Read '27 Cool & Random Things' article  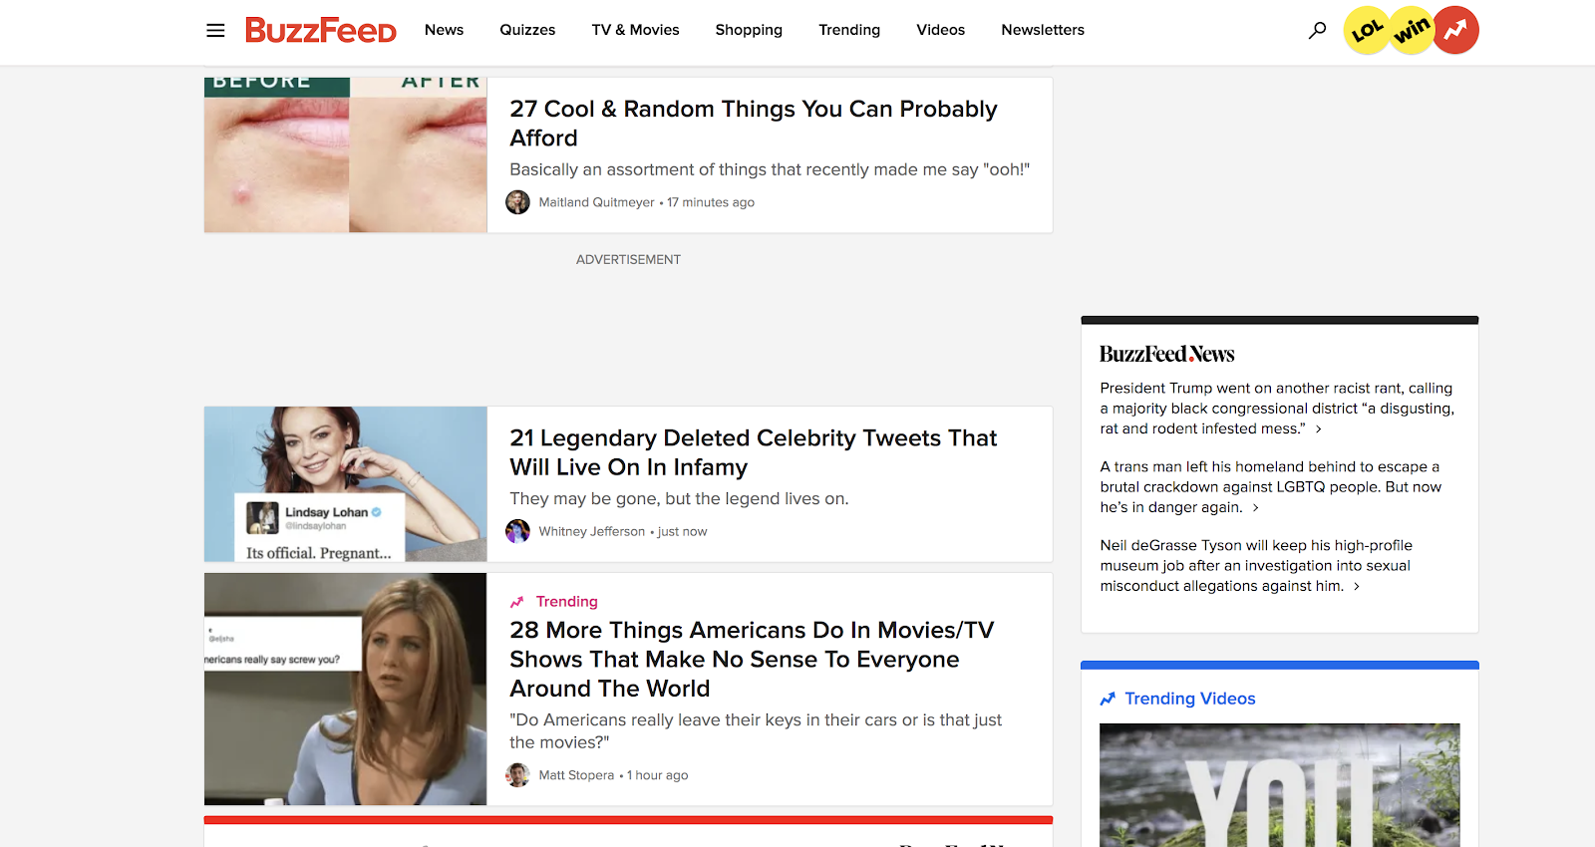coord(754,124)
